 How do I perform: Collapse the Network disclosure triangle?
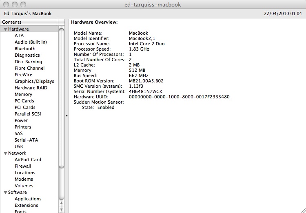[5, 153]
